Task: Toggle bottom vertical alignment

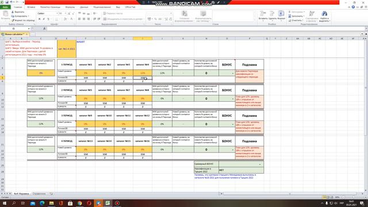Action: tap(88, 13)
